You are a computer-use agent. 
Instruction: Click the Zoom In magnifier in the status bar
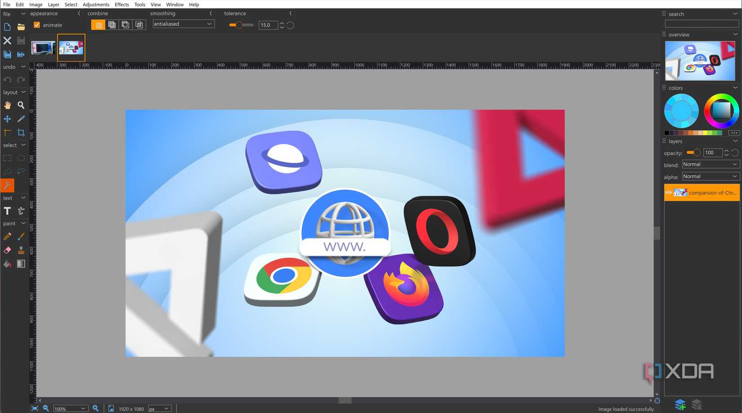pos(96,408)
